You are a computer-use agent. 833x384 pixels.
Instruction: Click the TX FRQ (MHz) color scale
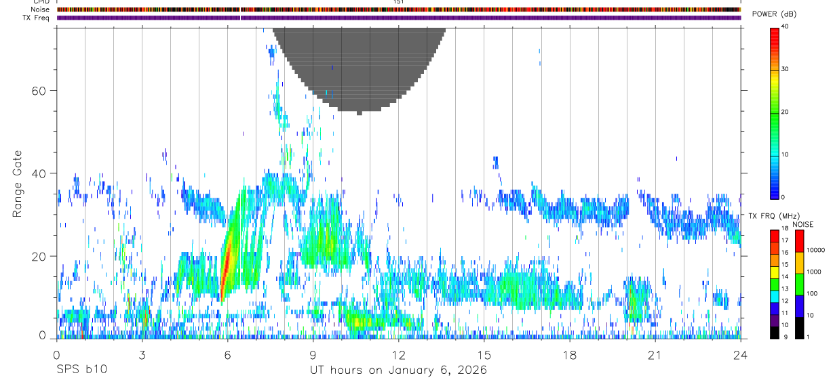[x=775, y=284]
